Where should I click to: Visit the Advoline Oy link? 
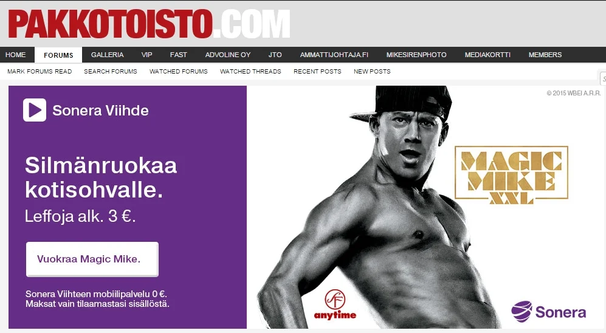click(x=228, y=55)
